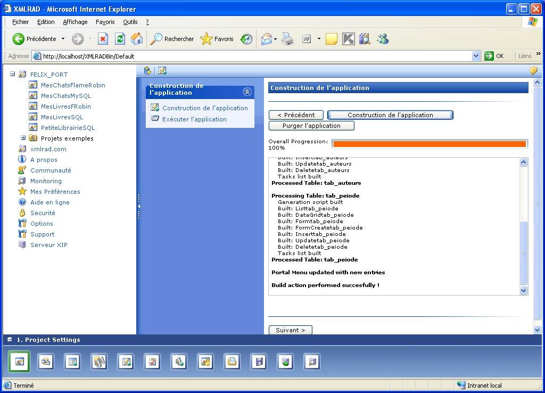Screen dimensions: 545x393
Task: Open the Monitoring item in sidebar
Action: [46, 181]
